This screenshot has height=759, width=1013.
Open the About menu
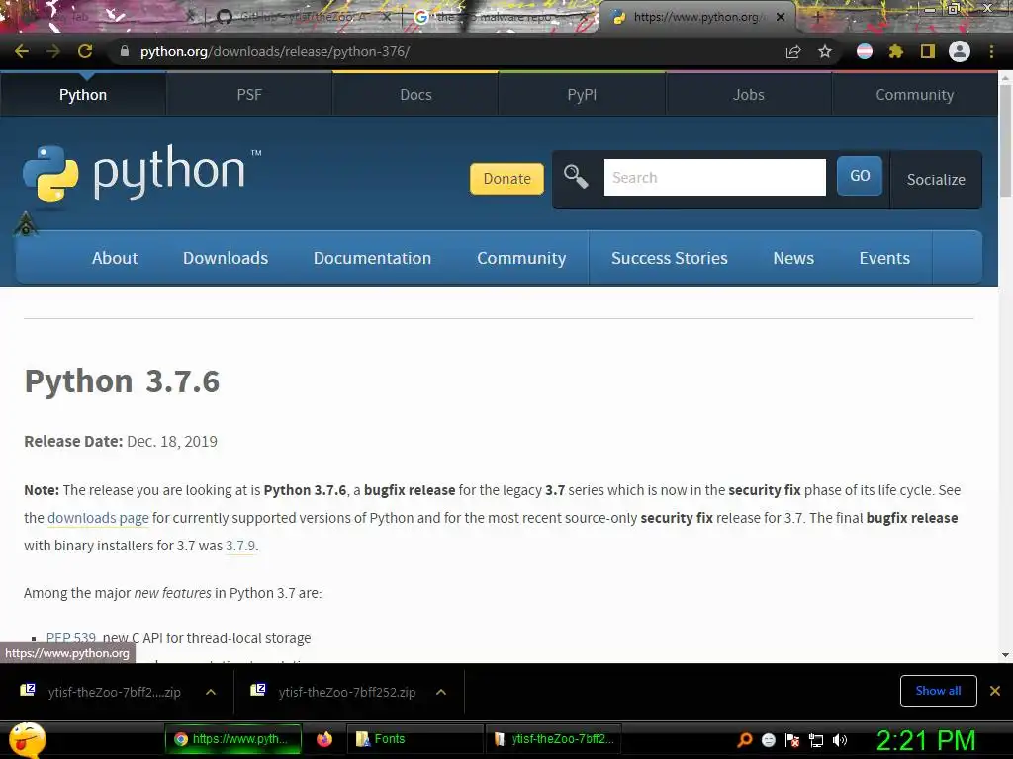click(x=115, y=258)
